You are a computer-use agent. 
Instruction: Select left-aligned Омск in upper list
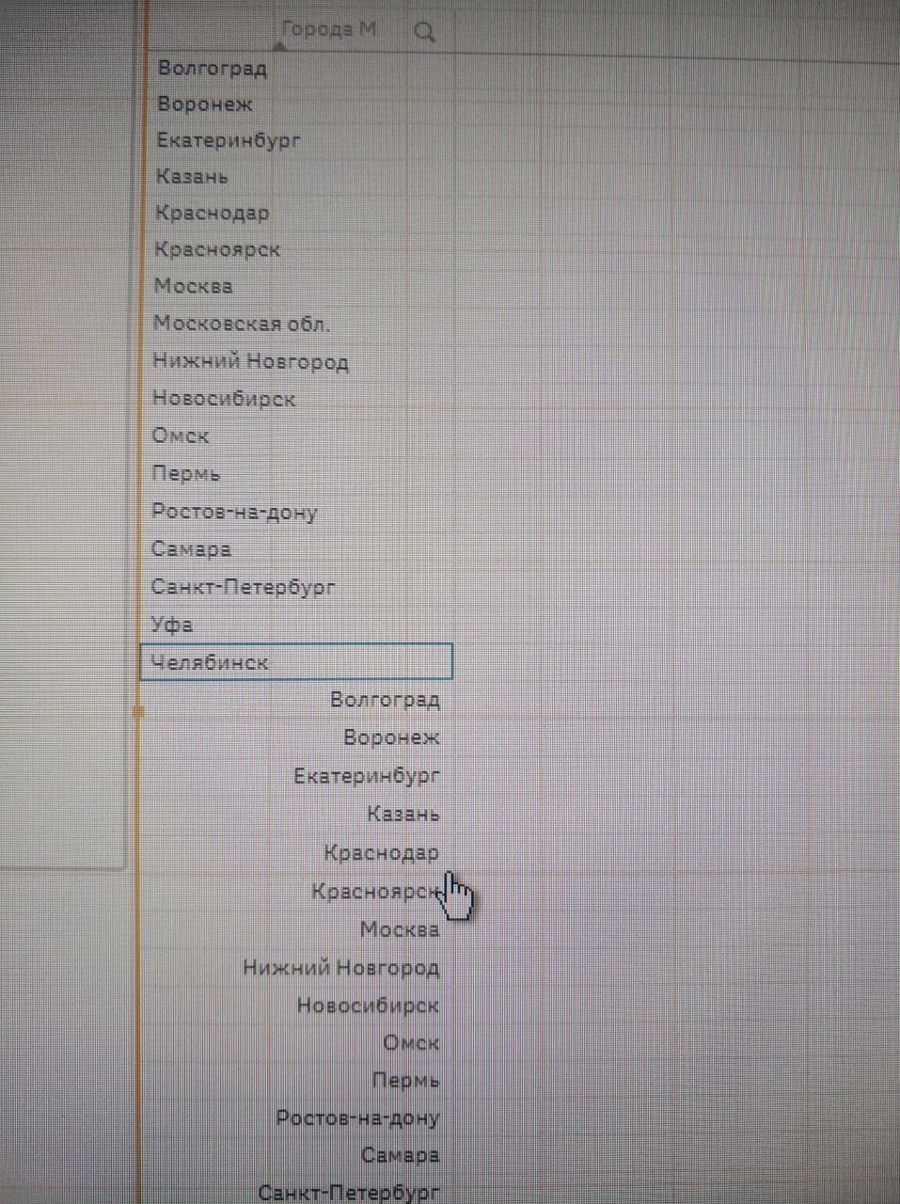click(x=181, y=436)
